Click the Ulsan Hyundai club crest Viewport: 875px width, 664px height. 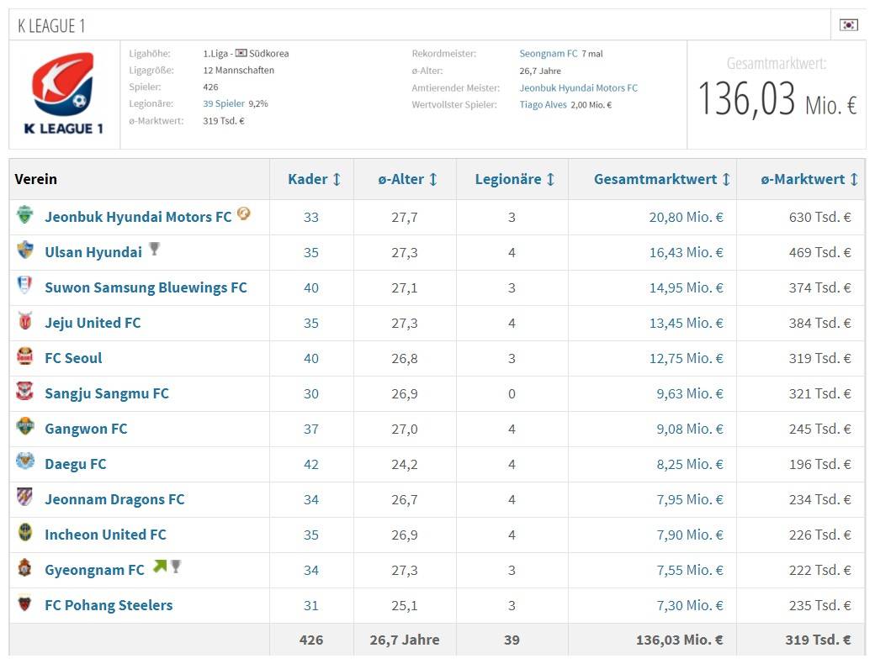point(24,251)
